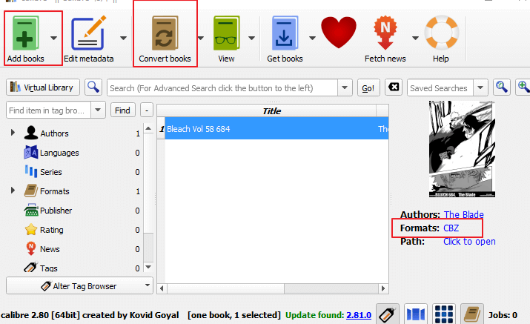This screenshot has height=324, width=530.
Task: Select the Languages category icon
Action: tap(30, 153)
